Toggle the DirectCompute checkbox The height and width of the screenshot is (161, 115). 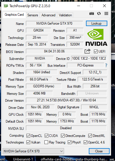tap(63, 136)
